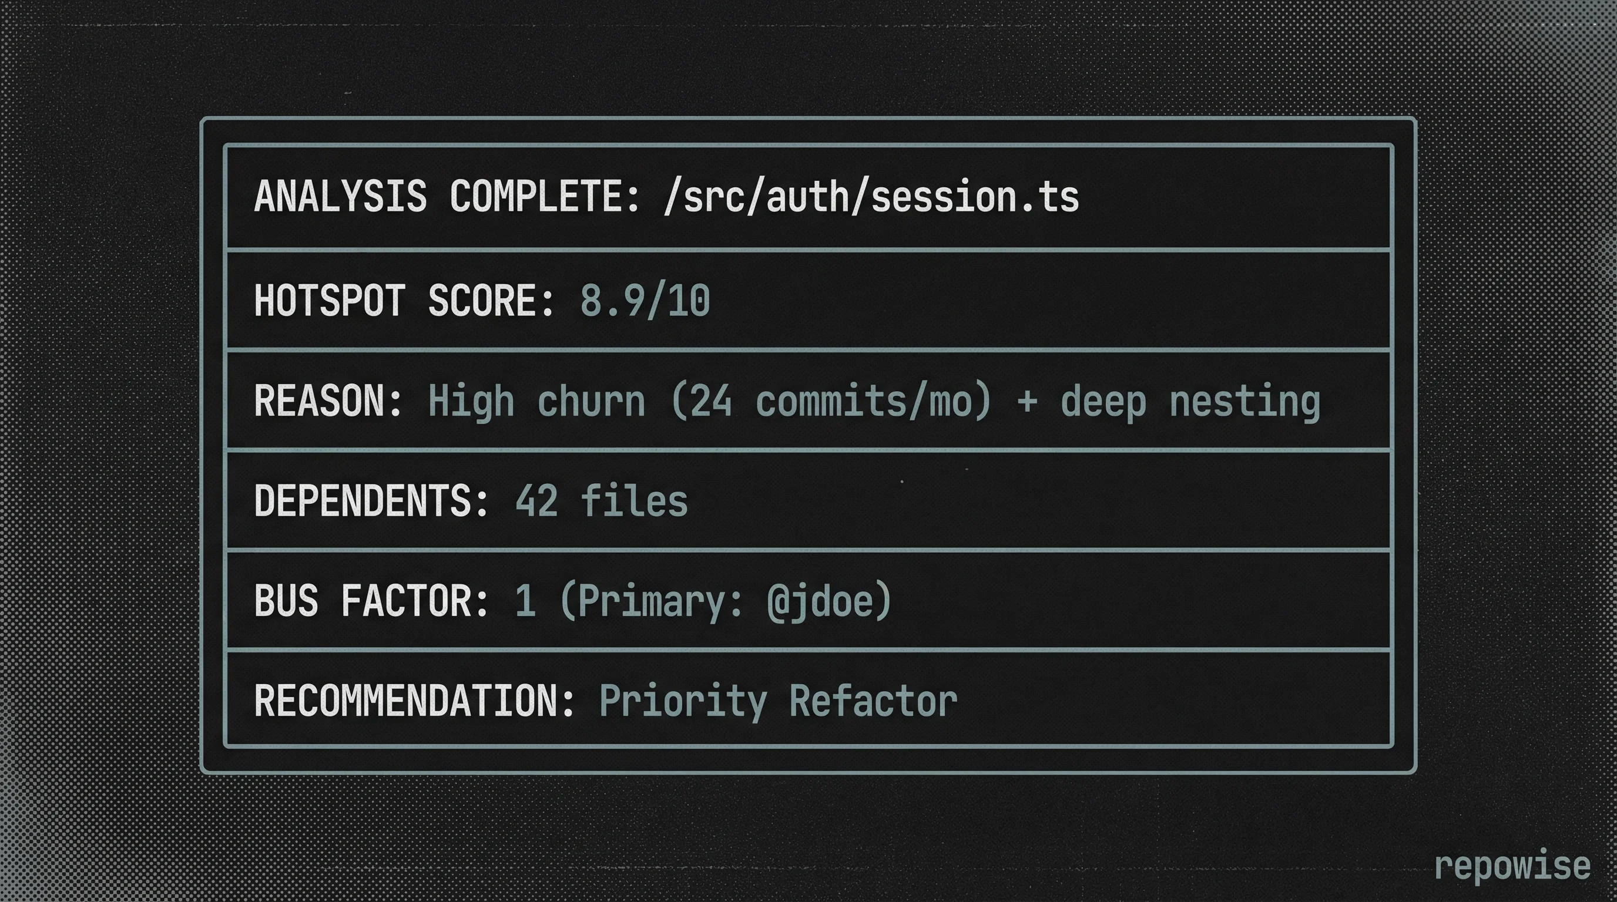Open the "42 files" dependents count
Image resolution: width=1617 pixels, height=902 pixels.
click(601, 501)
